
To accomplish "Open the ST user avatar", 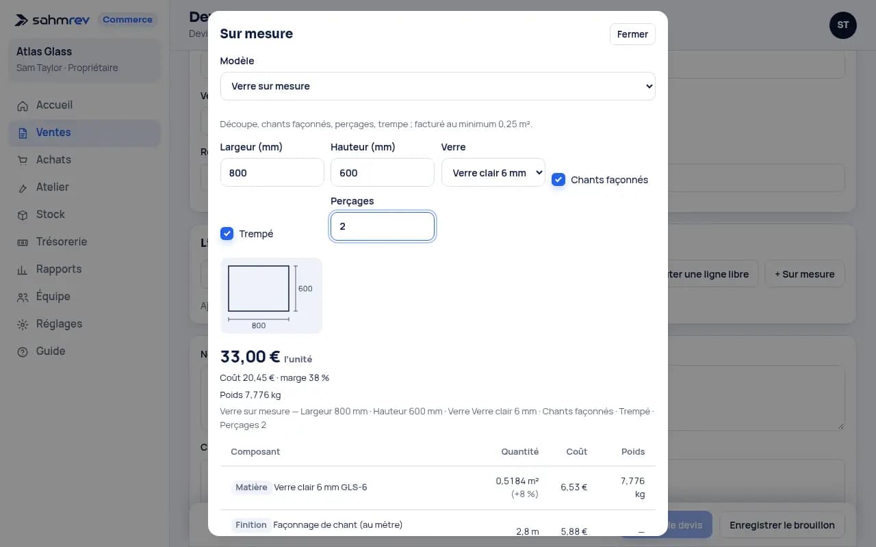I will point(843,25).
